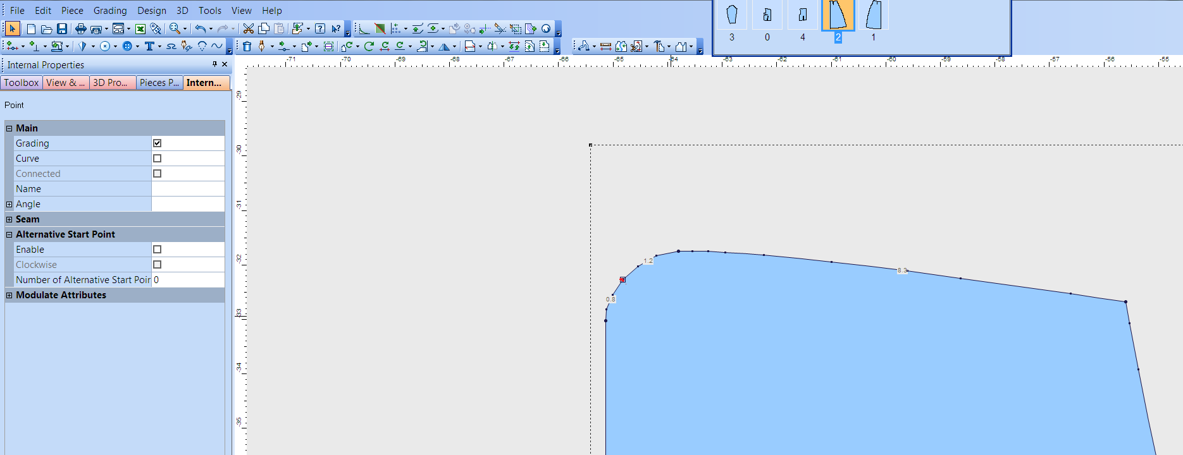Switch to the View & ... tab
Screen dimensions: 1183x455
point(65,83)
